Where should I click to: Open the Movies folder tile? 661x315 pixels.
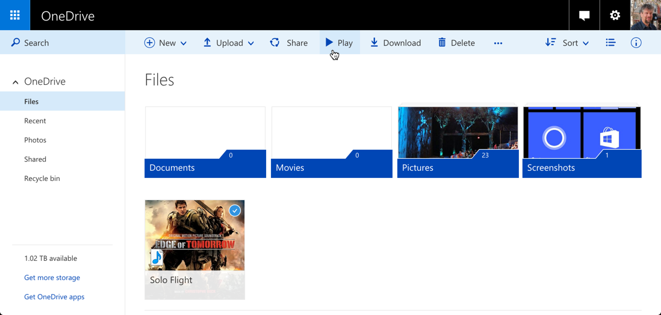(332, 142)
